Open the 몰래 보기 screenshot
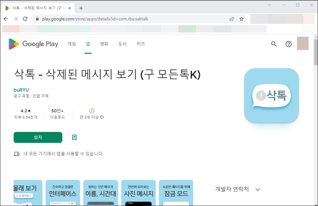Screen dimensions: 318x206 [28, 193]
